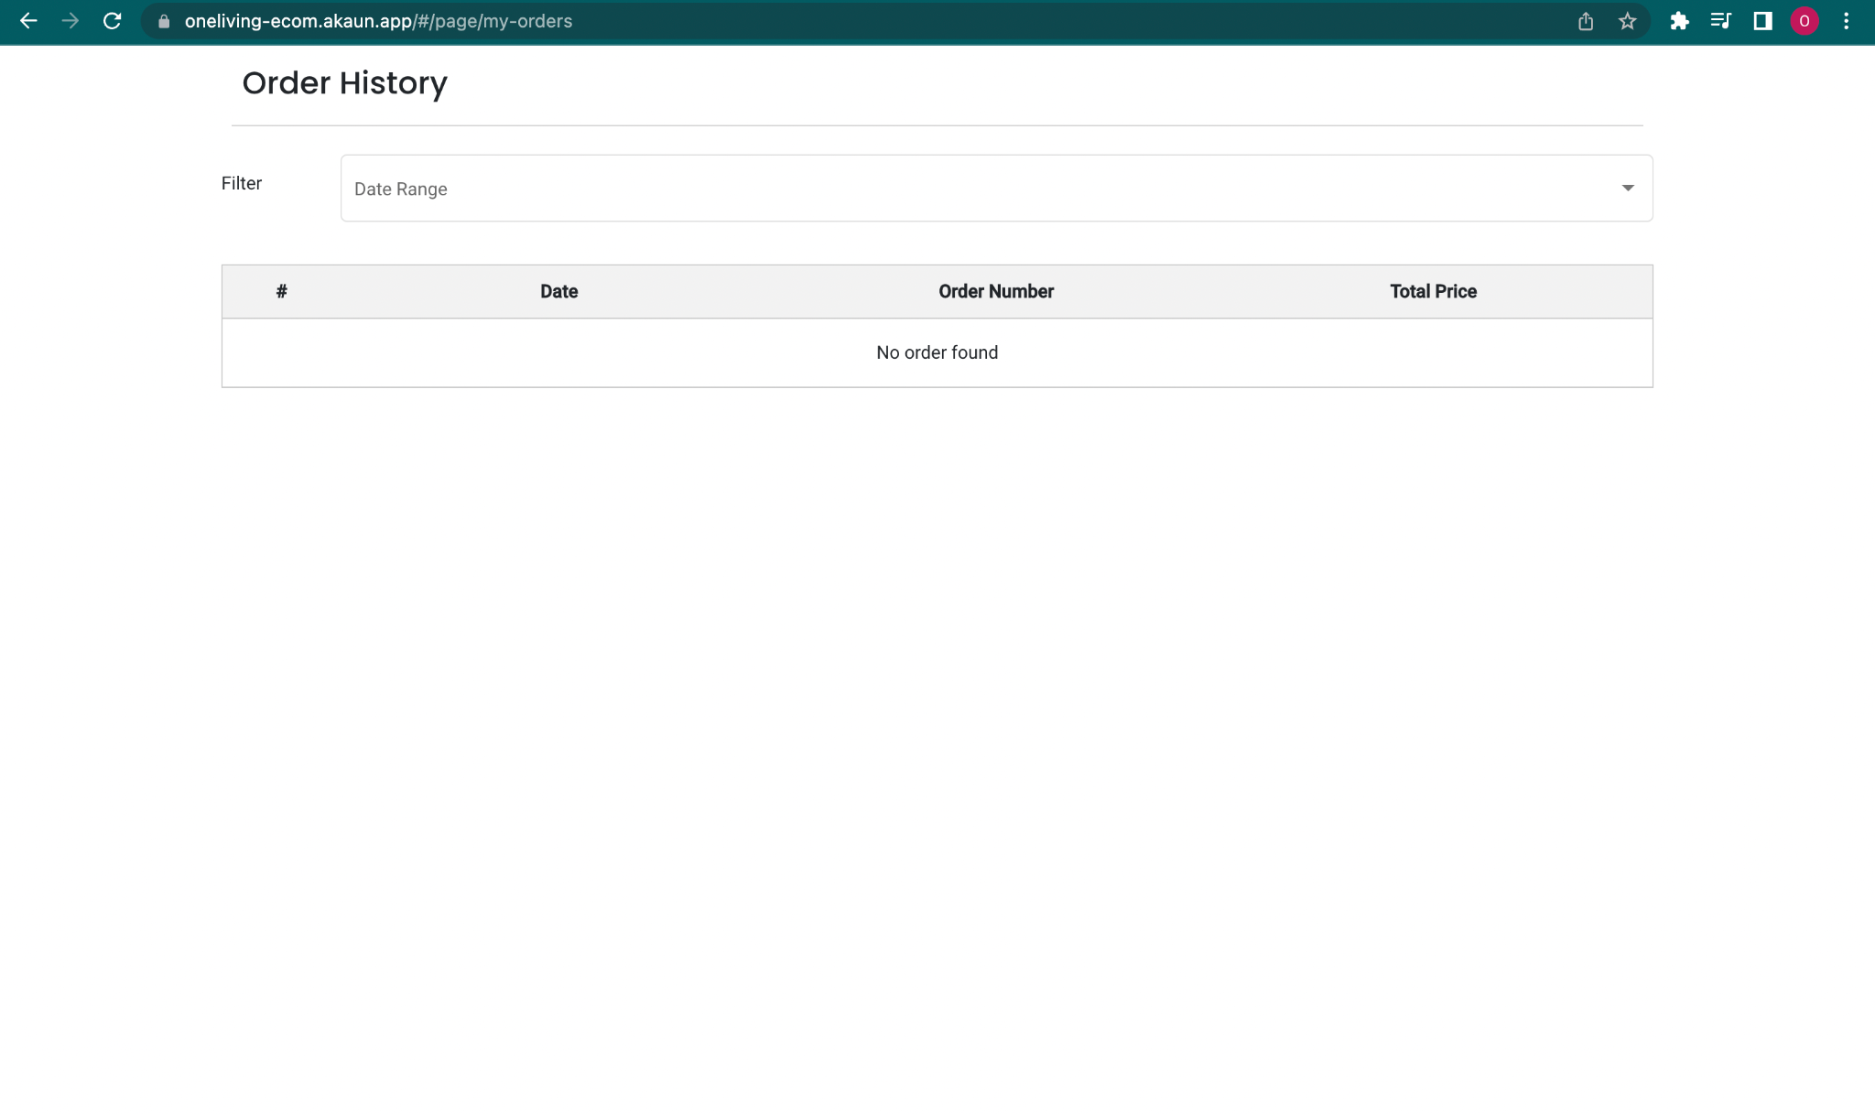Click the Order History heading
Image resolution: width=1875 pixels, height=1114 pixels.
(344, 83)
